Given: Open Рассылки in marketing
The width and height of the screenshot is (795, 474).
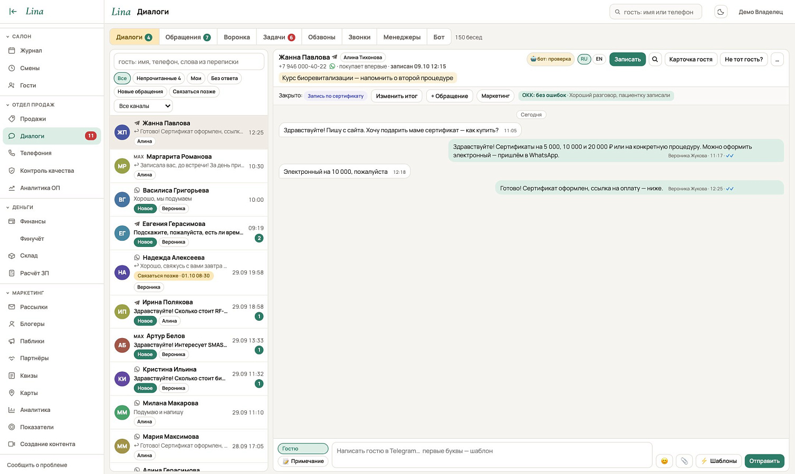Looking at the screenshot, I should (x=52, y=307).
